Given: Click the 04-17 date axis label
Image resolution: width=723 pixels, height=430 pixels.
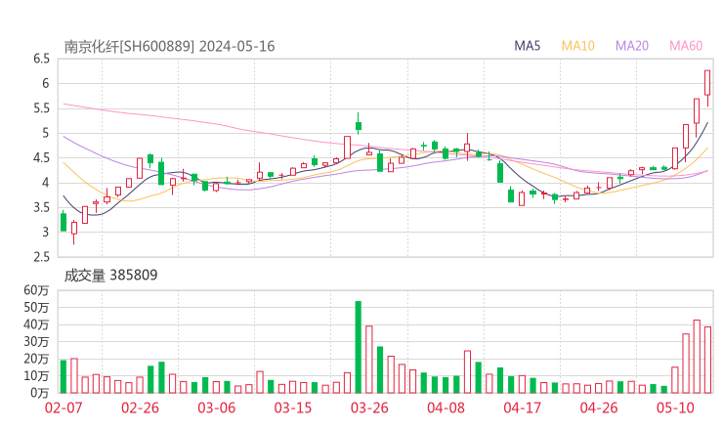Looking at the screenshot, I should coord(523,408).
